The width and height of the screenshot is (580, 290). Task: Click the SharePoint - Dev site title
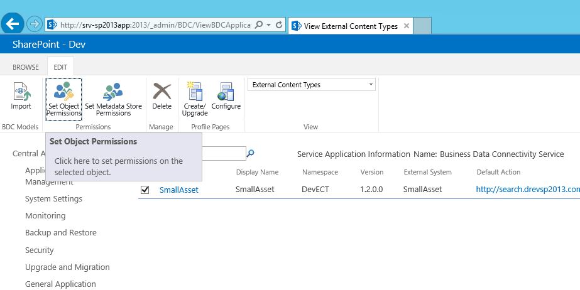click(49, 45)
